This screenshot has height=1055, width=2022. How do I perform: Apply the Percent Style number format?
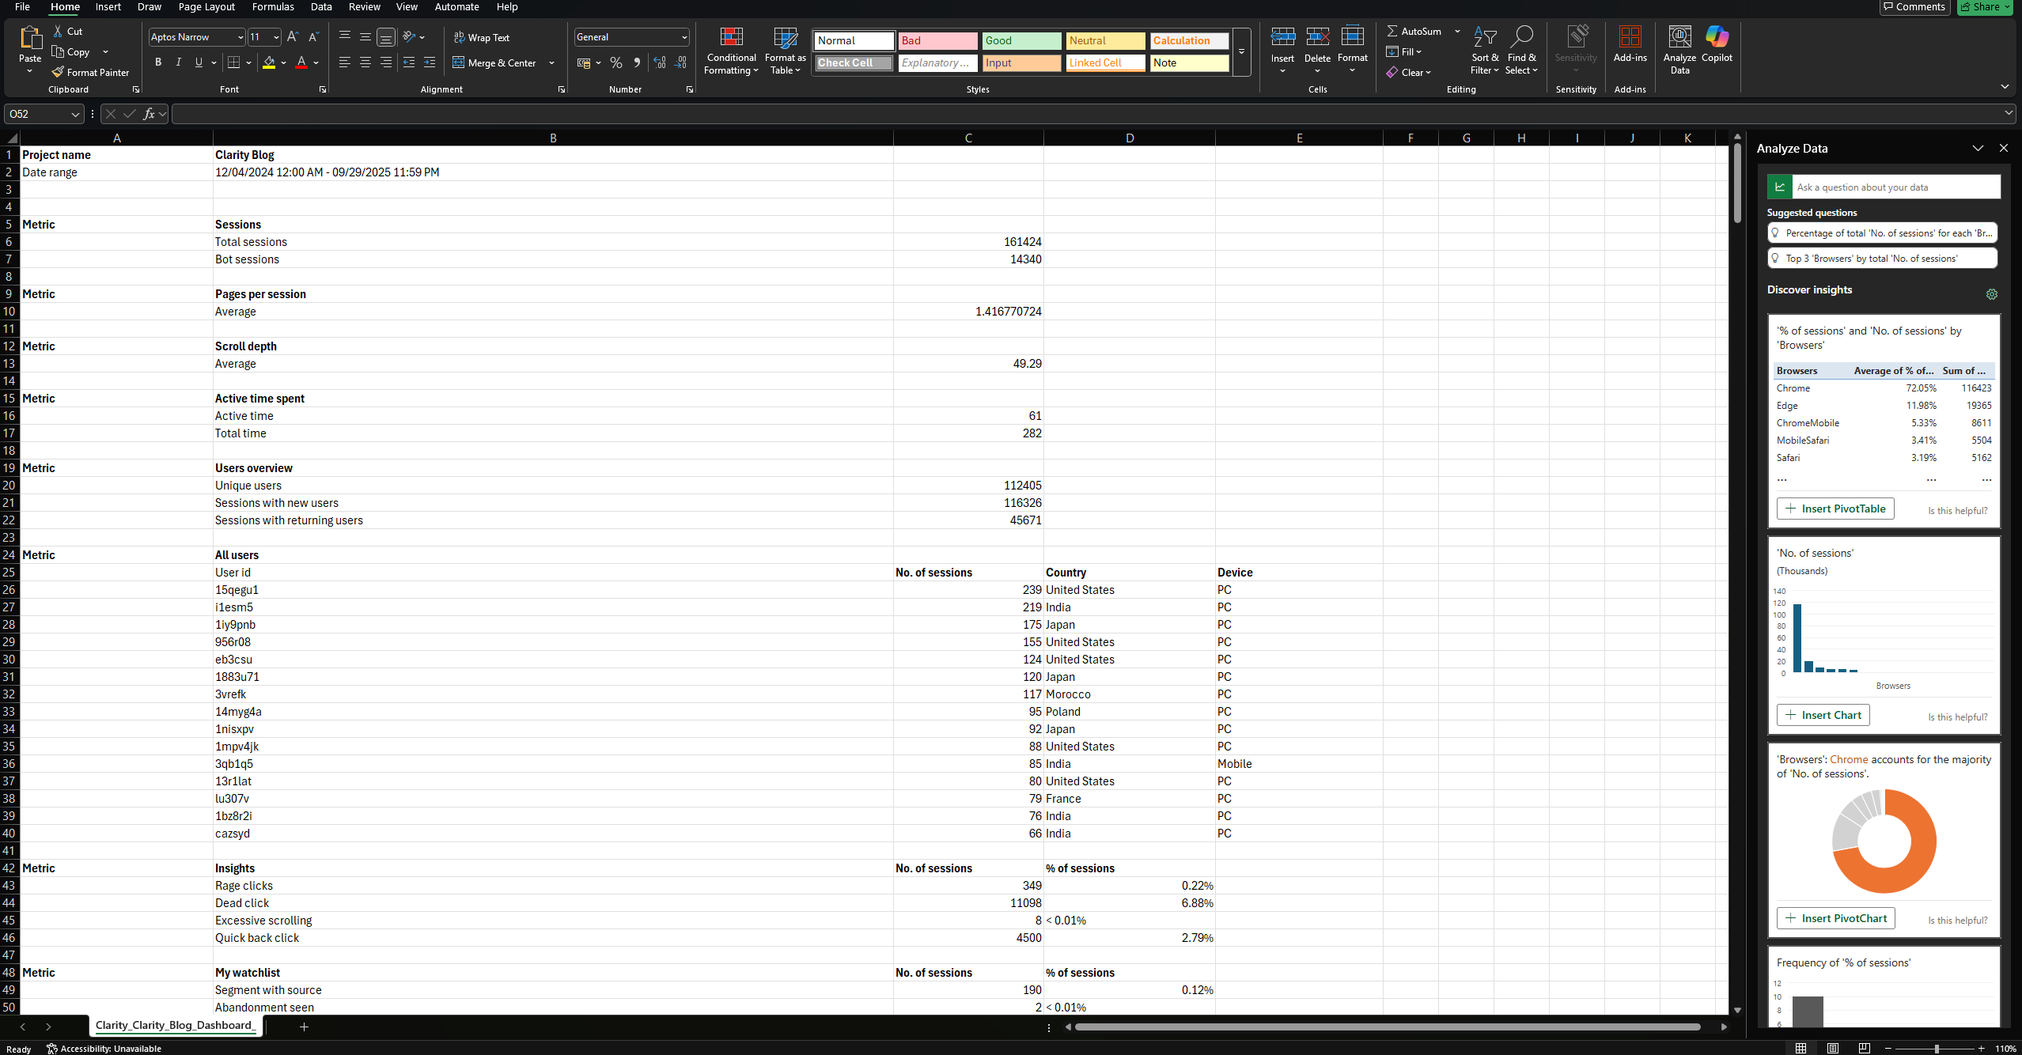pos(616,62)
